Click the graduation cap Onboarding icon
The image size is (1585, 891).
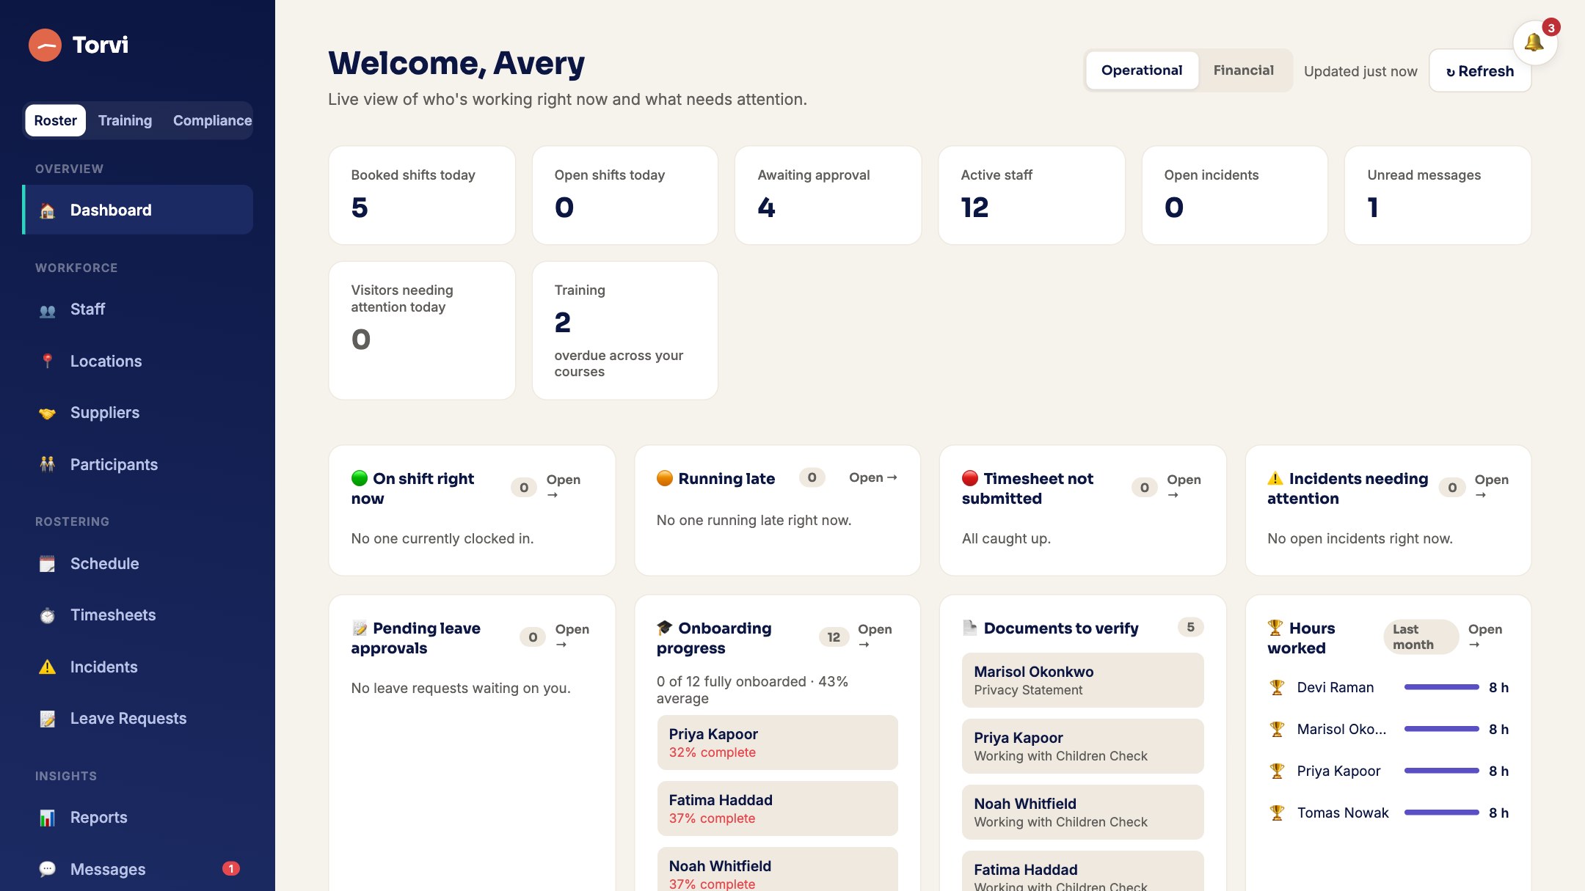[x=665, y=628]
